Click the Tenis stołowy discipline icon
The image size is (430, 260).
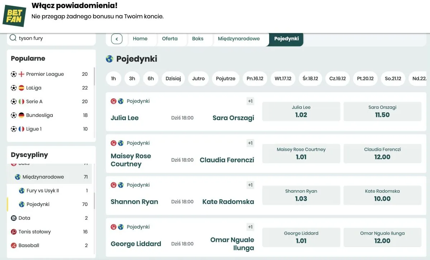[14, 232]
